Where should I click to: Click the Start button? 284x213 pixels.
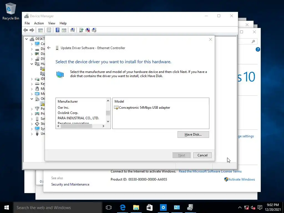click(x=7, y=207)
